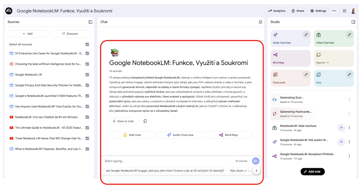The width and height of the screenshot is (363, 195).
Task: Click Save to note button
Action: (123, 121)
